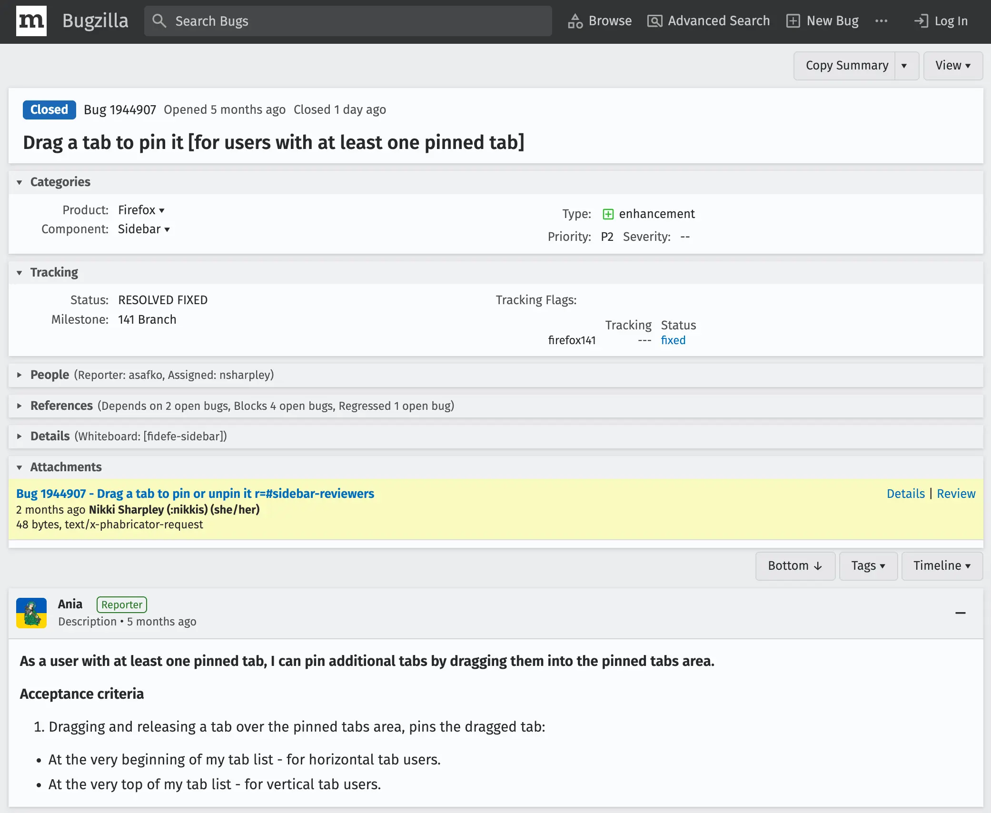Viewport: 991px width, 813px height.
Task: Click the blue Closed status badge
Action: [x=50, y=110]
